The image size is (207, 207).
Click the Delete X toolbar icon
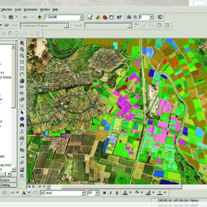(x=17, y=17)
